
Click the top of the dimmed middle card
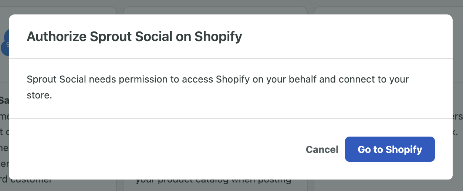[215, 10]
